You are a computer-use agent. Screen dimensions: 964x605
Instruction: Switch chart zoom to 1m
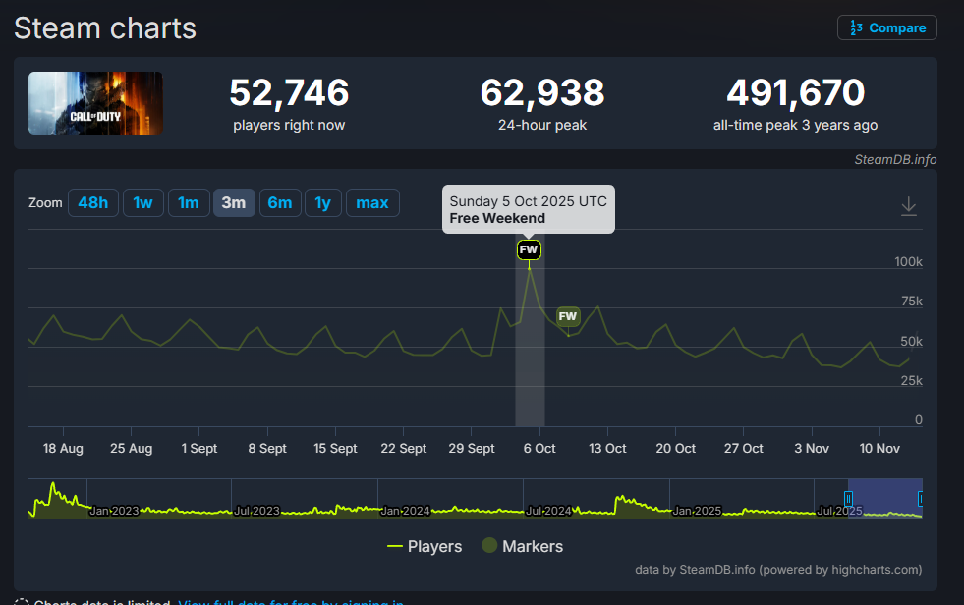point(189,202)
